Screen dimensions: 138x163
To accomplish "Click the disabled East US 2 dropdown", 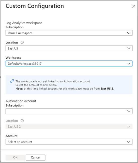I will point(69,127).
